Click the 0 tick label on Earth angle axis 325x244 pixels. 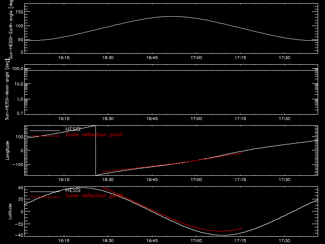(22, 52)
